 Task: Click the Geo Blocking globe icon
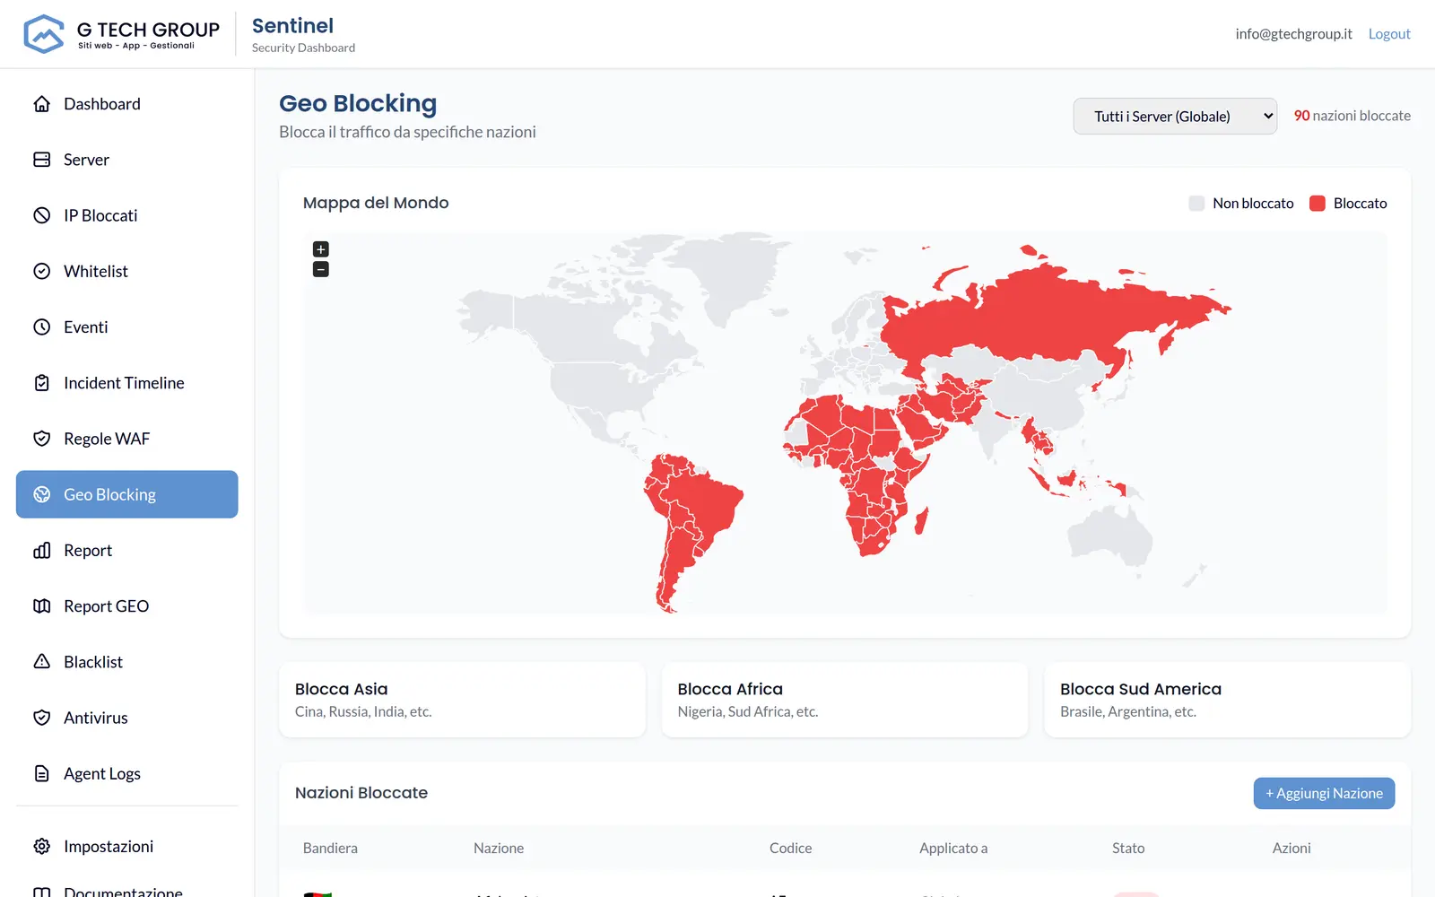[42, 494]
